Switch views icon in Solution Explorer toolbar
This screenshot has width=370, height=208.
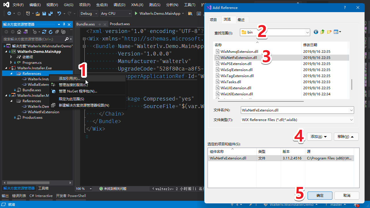pos(25,32)
